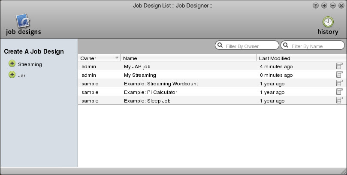Viewport: 347px width, 175px height.
Task: Open actions icon for Streaming Wordcount example
Action: [339, 83]
